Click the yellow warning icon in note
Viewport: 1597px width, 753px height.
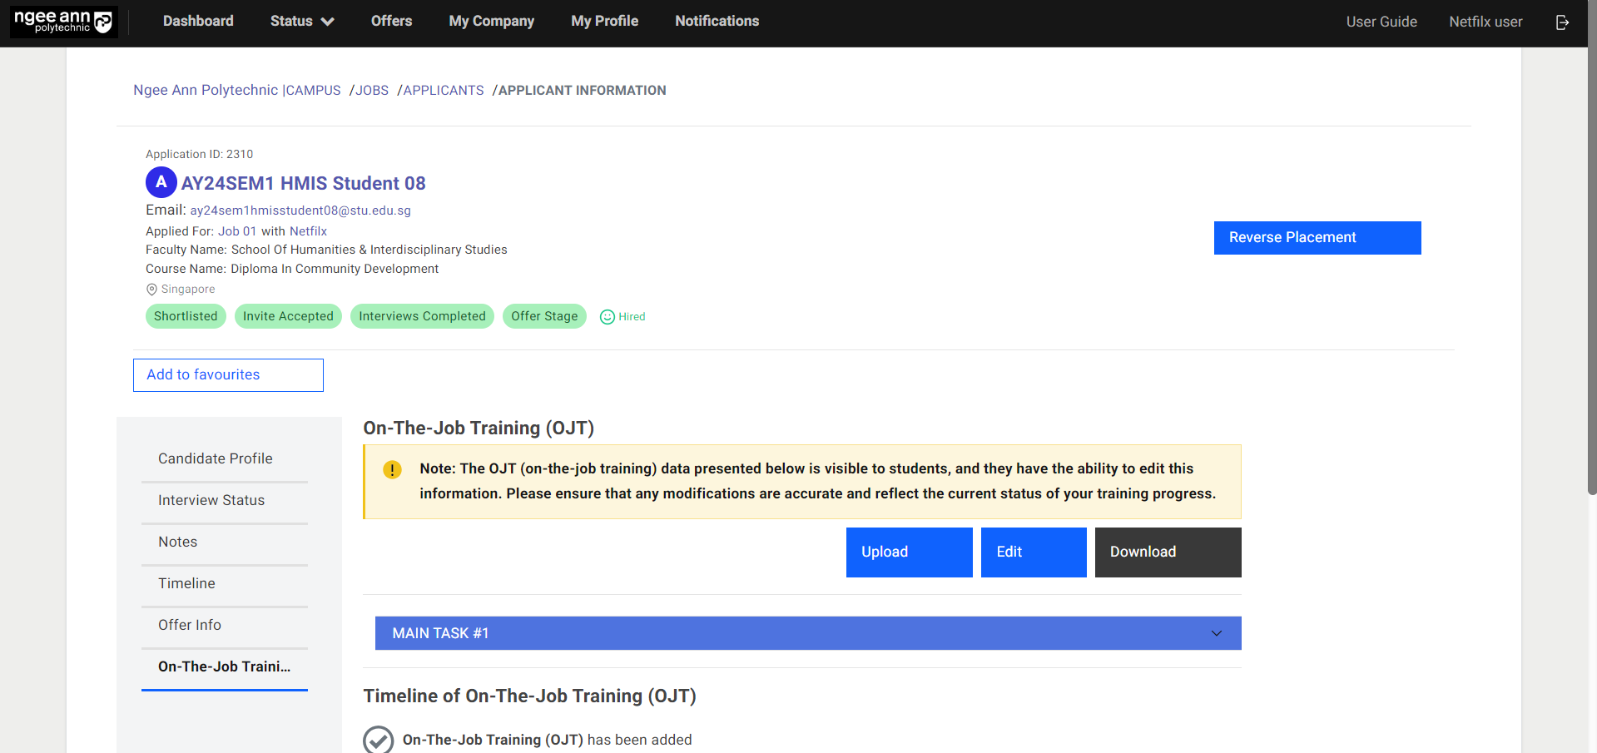(x=392, y=470)
